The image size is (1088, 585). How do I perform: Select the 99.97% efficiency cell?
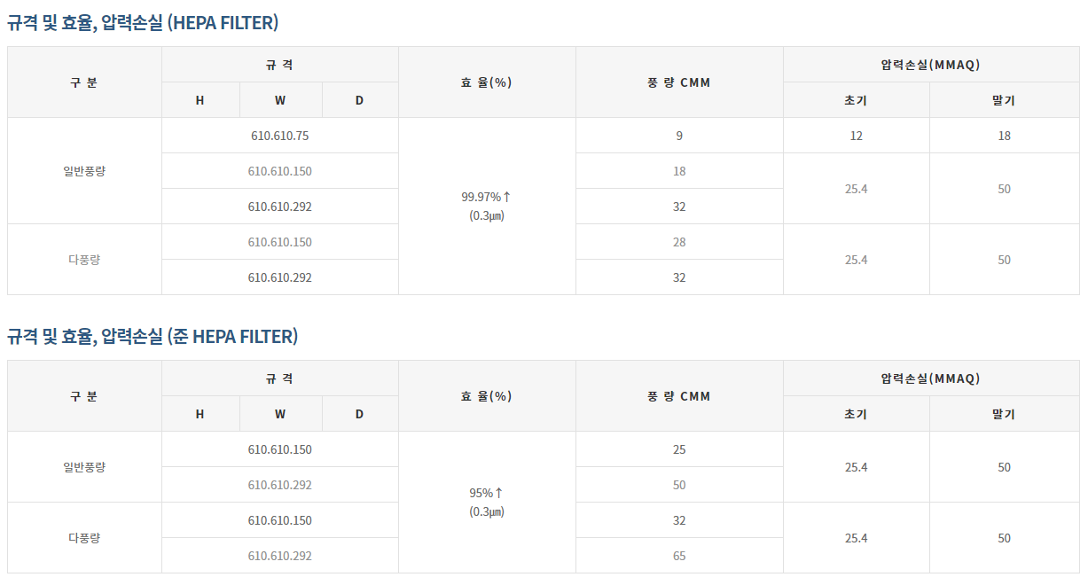click(486, 206)
